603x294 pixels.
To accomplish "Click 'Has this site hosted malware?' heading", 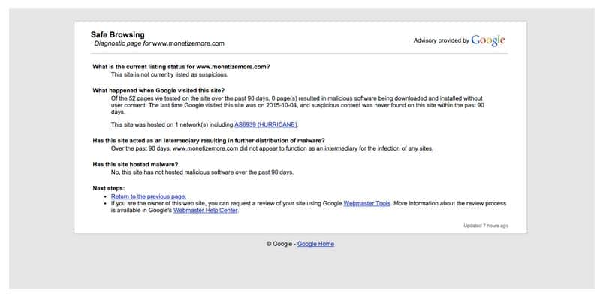I will tap(135, 164).
